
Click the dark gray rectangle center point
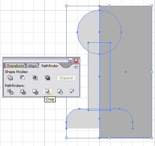pos(126,72)
